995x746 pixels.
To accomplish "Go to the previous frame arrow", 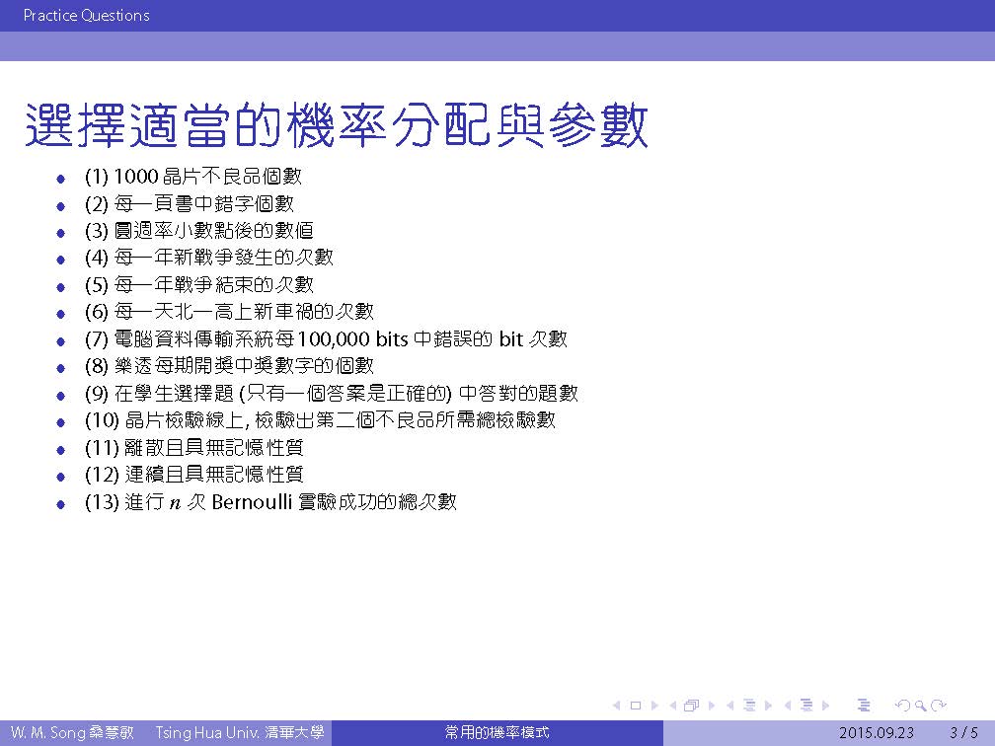I will 673,706.
